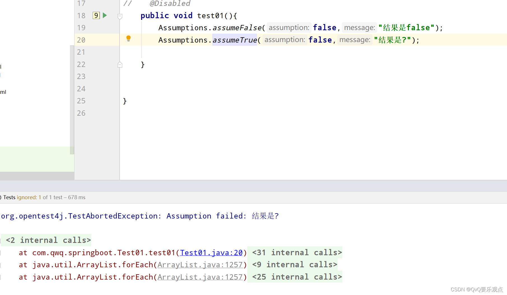
Task: Click the commented @Disabled annotation
Action: tap(170, 4)
